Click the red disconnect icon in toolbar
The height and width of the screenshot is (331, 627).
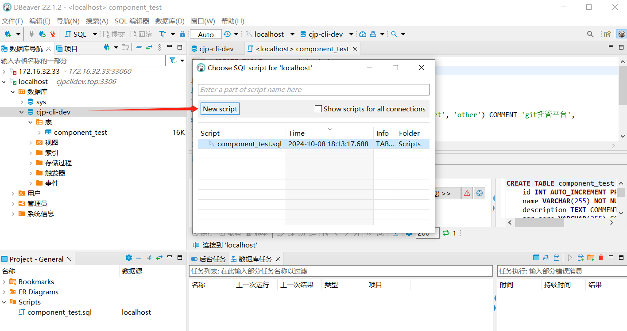[x=53, y=34]
